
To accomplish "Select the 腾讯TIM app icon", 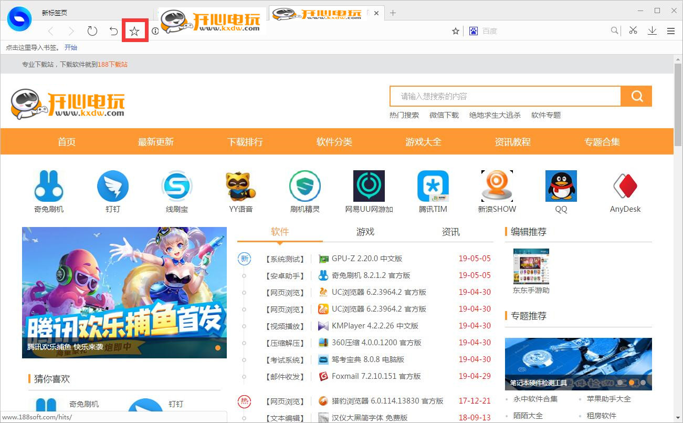I will pyautogui.click(x=433, y=185).
